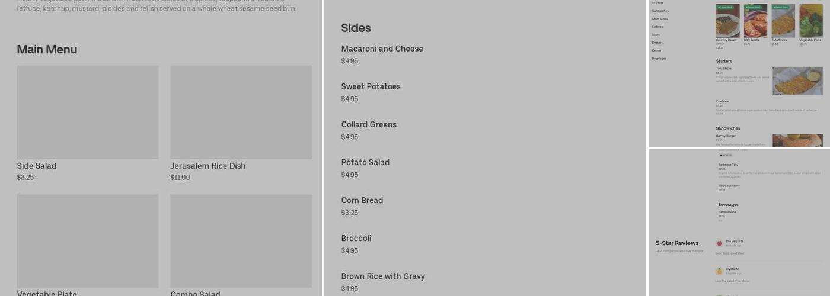Viewport: 830px width, 296px height.
Task: Click Crystal M's profile avatar
Action: point(719,271)
